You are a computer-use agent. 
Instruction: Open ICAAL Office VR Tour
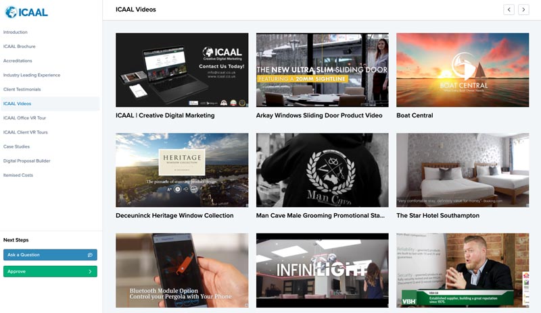coord(24,118)
